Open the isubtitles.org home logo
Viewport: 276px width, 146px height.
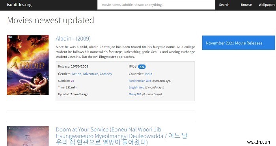(x=19, y=5)
